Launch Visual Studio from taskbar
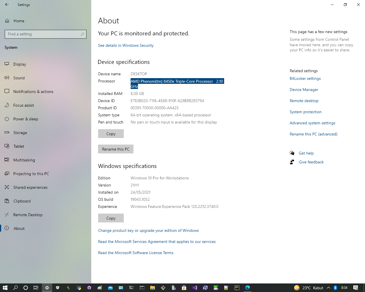The width and height of the screenshot is (365, 292). pyautogui.click(x=194, y=288)
